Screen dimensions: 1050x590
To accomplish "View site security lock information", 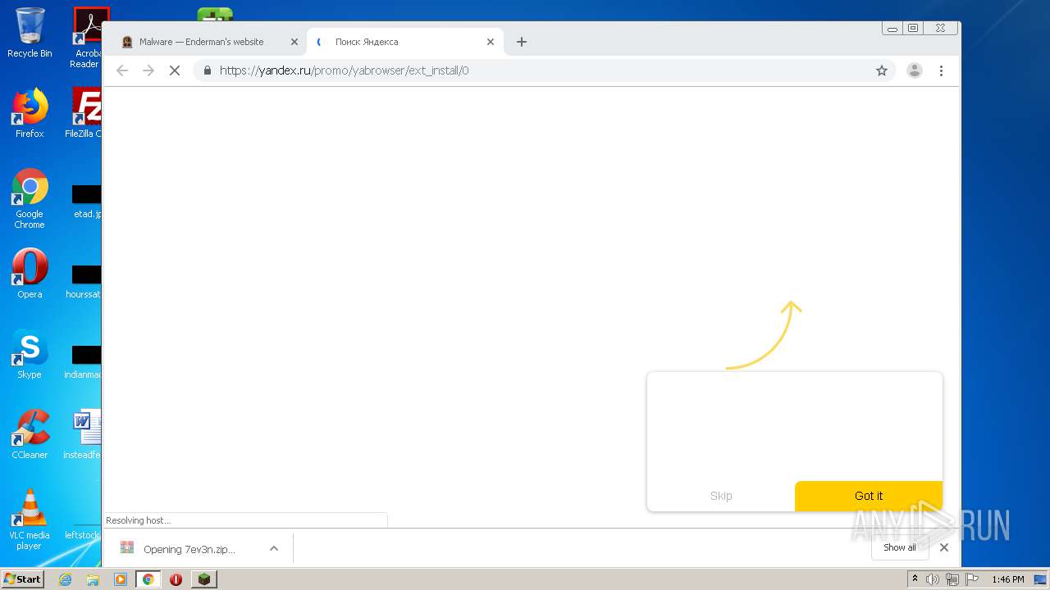I will 208,70.
